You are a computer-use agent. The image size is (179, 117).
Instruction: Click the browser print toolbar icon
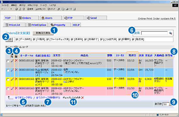coord(67,9)
